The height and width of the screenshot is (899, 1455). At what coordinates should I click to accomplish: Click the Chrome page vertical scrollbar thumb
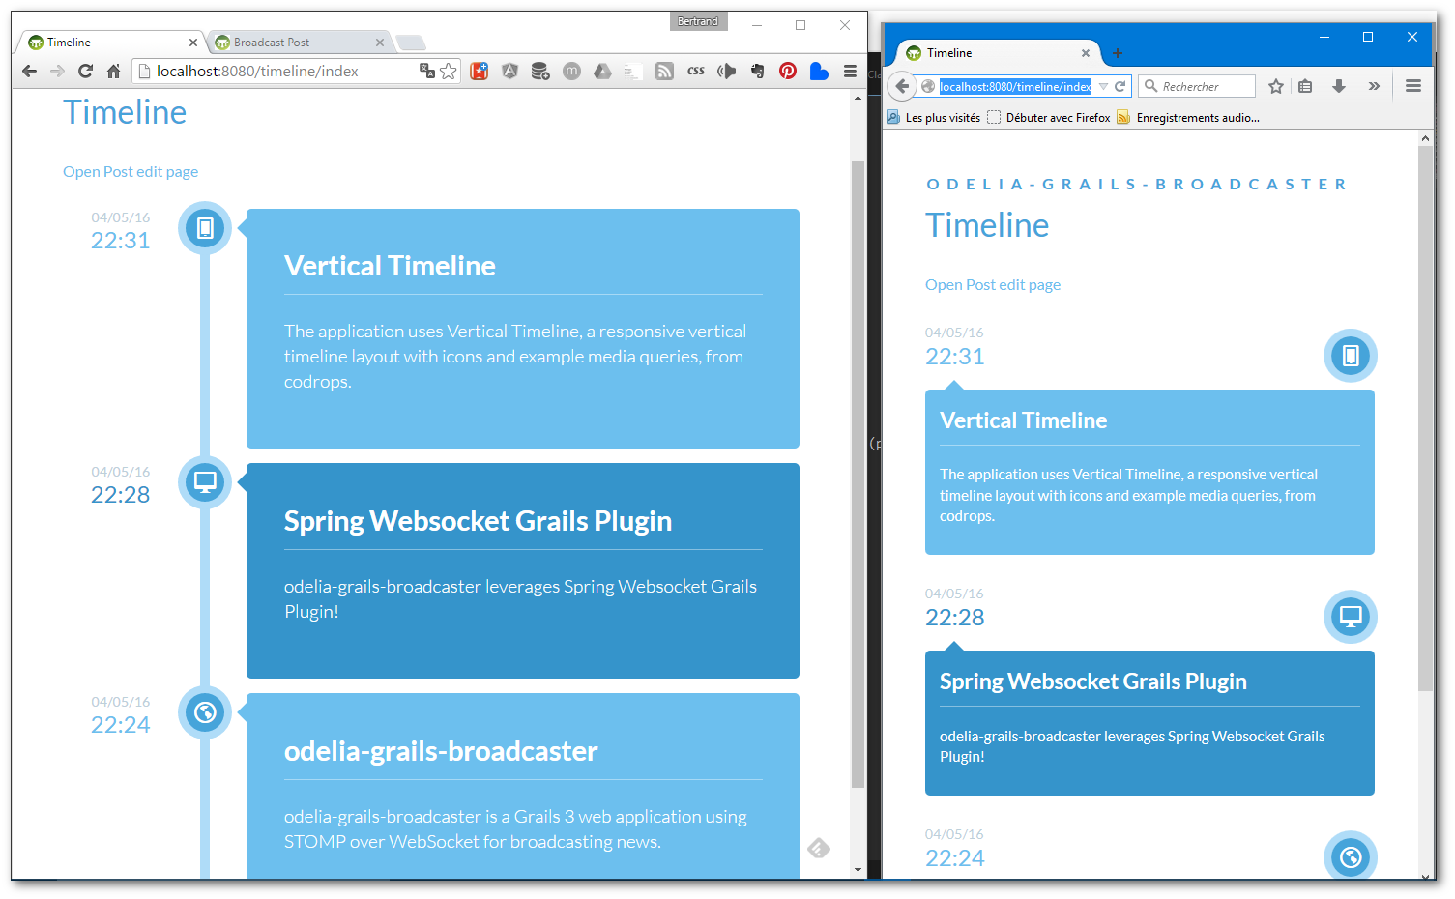pos(858,474)
